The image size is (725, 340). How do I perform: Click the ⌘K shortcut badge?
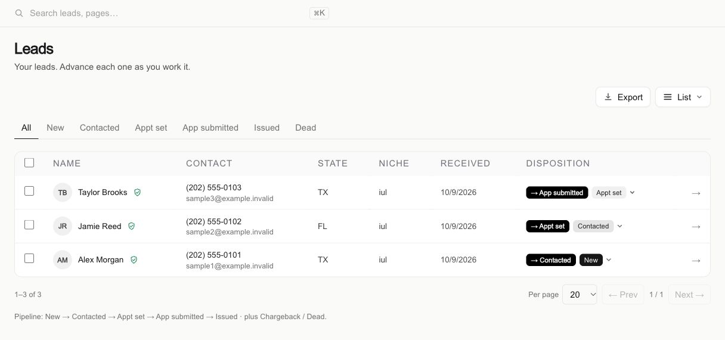click(319, 13)
